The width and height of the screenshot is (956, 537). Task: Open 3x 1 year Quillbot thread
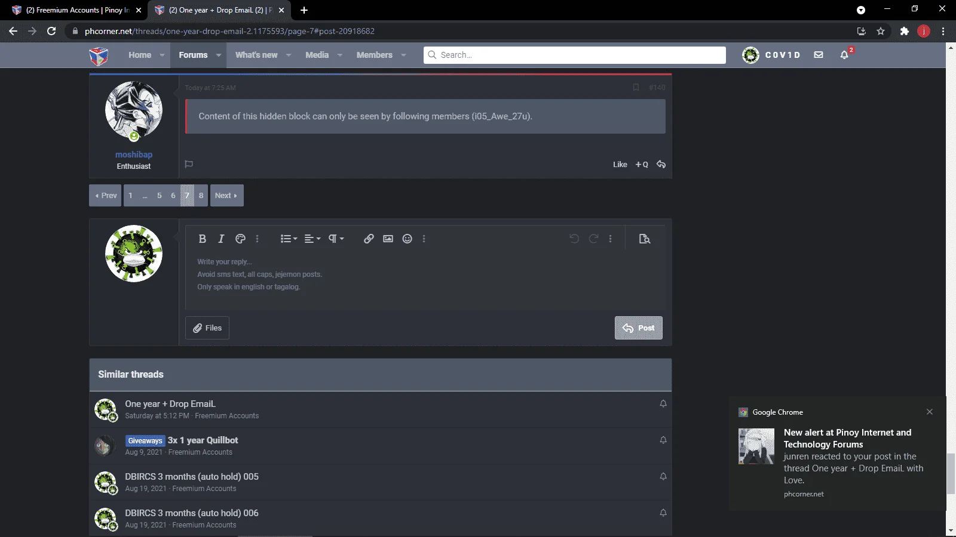(203, 440)
